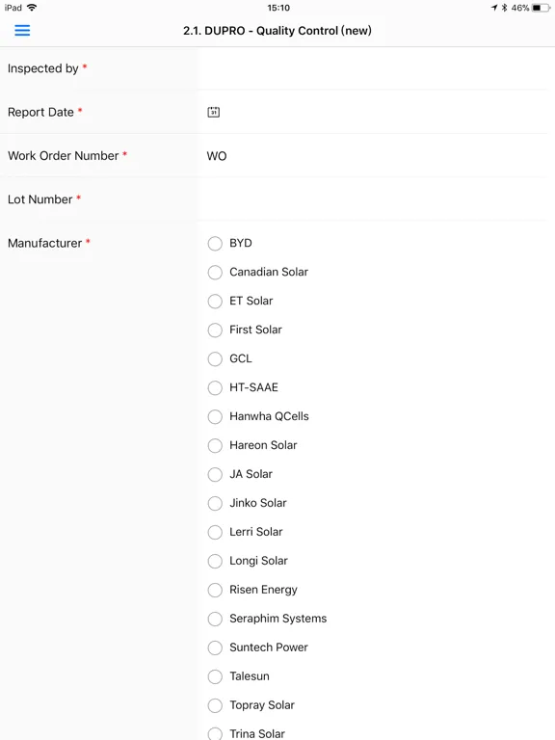The image size is (555, 740).
Task: Pick Longi Solar radio option
Action: pyautogui.click(x=215, y=561)
